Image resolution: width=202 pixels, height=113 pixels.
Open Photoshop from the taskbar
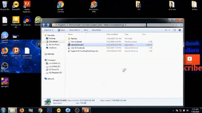point(50,110)
